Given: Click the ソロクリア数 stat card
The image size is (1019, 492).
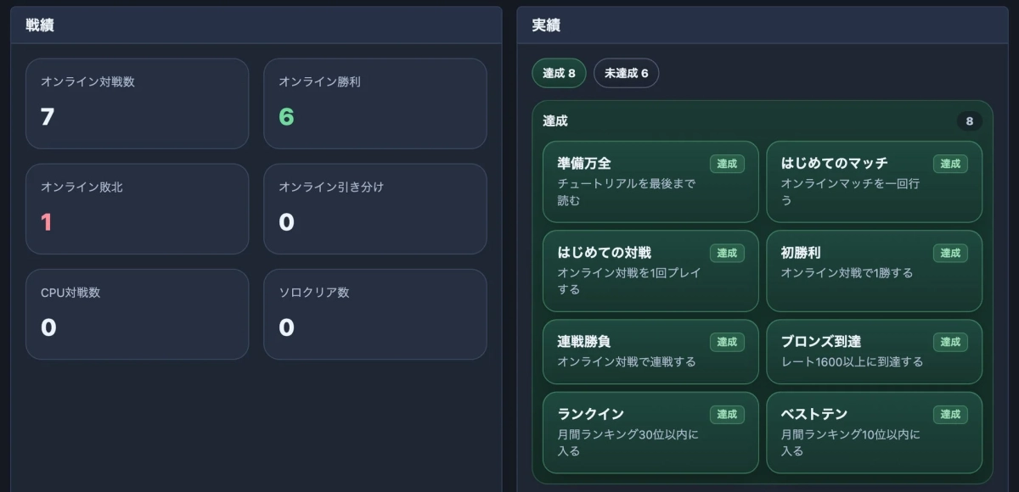Looking at the screenshot, I should pyautogui.click(x=374, y=314).
